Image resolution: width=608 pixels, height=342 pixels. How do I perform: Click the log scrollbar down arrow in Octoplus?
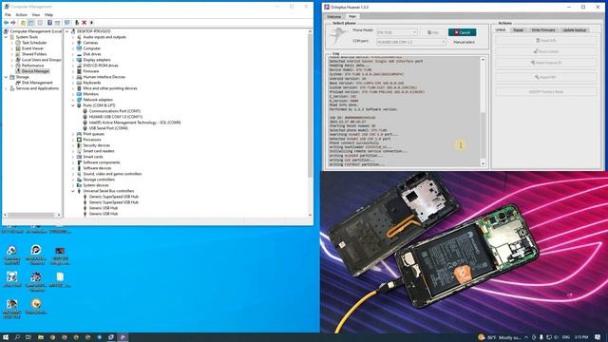click(483, 163)
